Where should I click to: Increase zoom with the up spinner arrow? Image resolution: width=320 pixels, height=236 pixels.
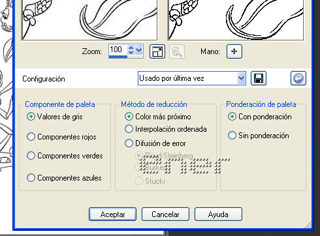pos(131,48)
